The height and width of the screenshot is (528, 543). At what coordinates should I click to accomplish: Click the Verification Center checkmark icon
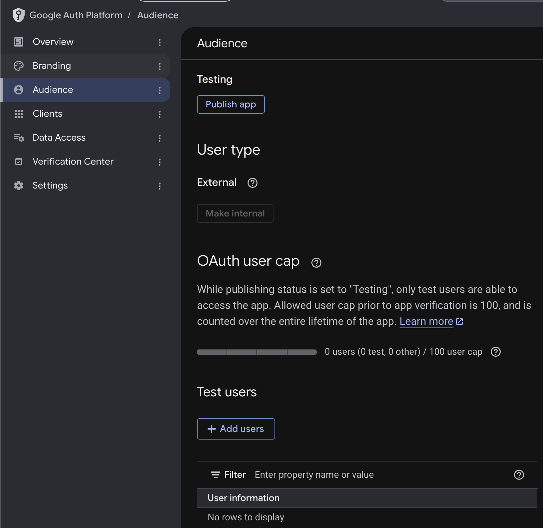[x=19, y=162]
